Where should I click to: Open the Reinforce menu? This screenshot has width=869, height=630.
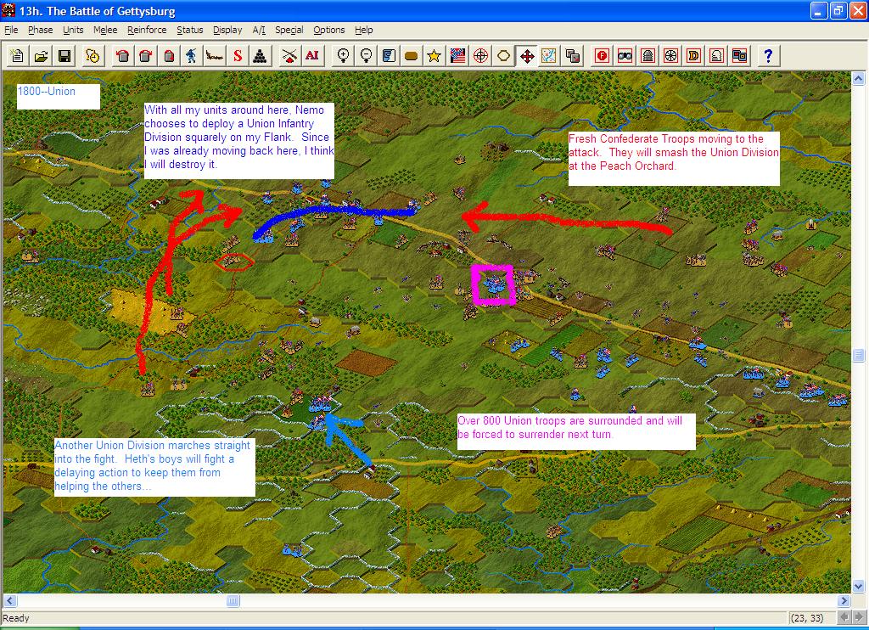coord(147,30)
